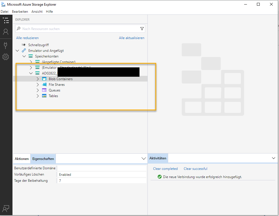Switch to the Eigenschaften tab
The height and width of the screenshot is (216, 279).
point(43,159)
